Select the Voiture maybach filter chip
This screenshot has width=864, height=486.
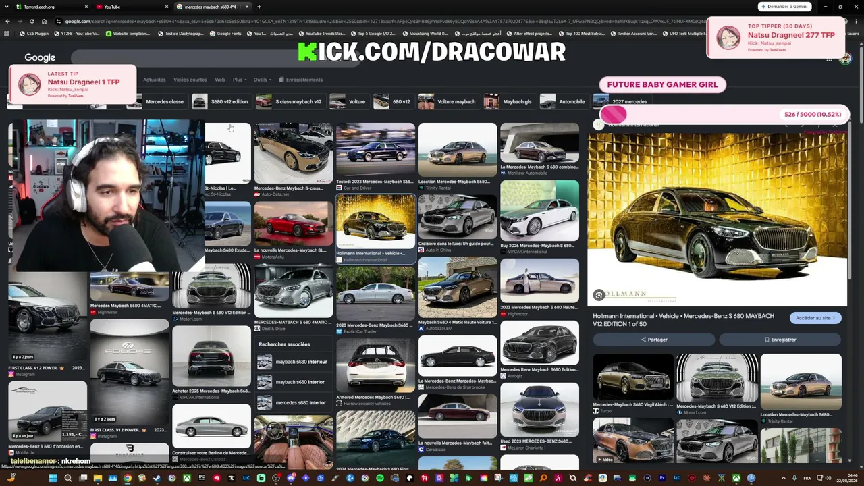(448, 102)
